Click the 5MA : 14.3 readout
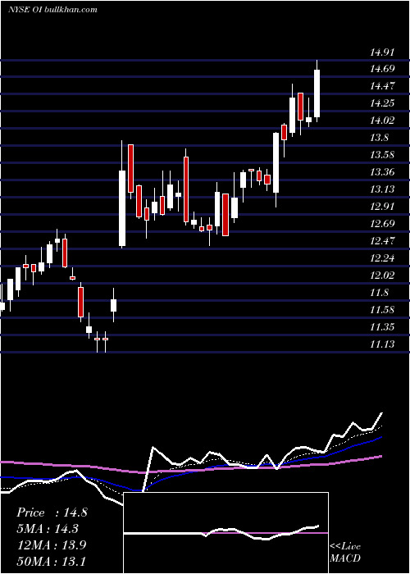410x574 pixels. click(48, 529)
